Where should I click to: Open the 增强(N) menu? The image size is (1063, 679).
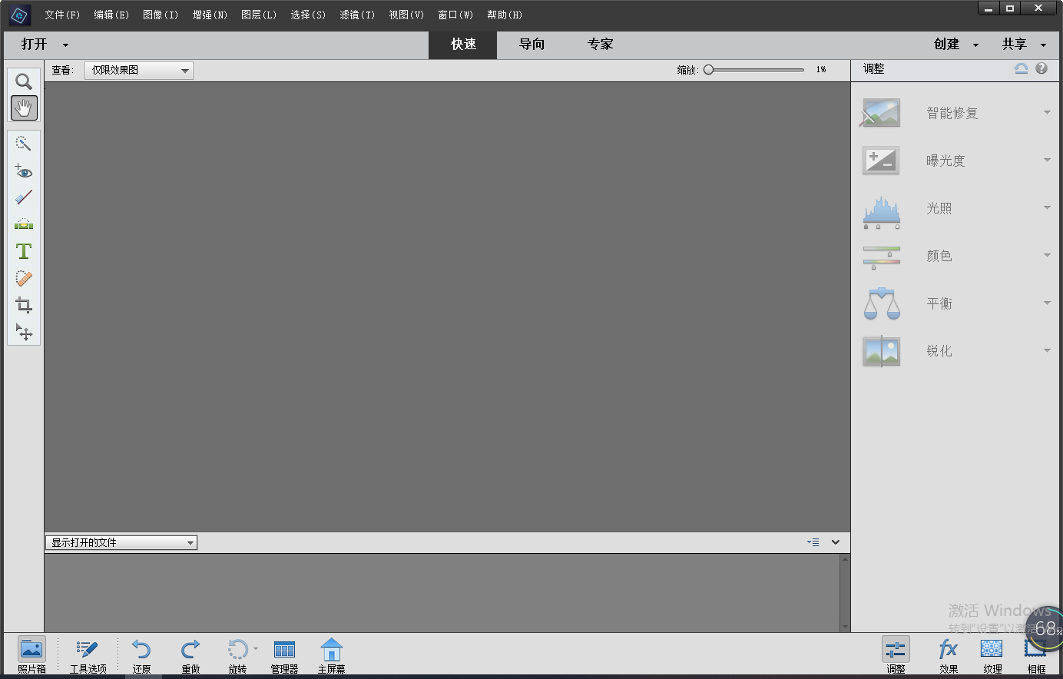[x=210, y=15]
